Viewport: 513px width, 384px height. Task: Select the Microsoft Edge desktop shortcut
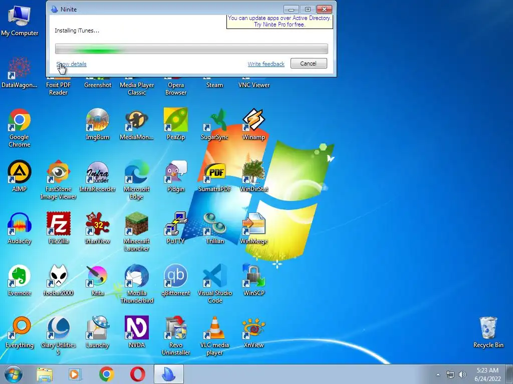(137, 179)
